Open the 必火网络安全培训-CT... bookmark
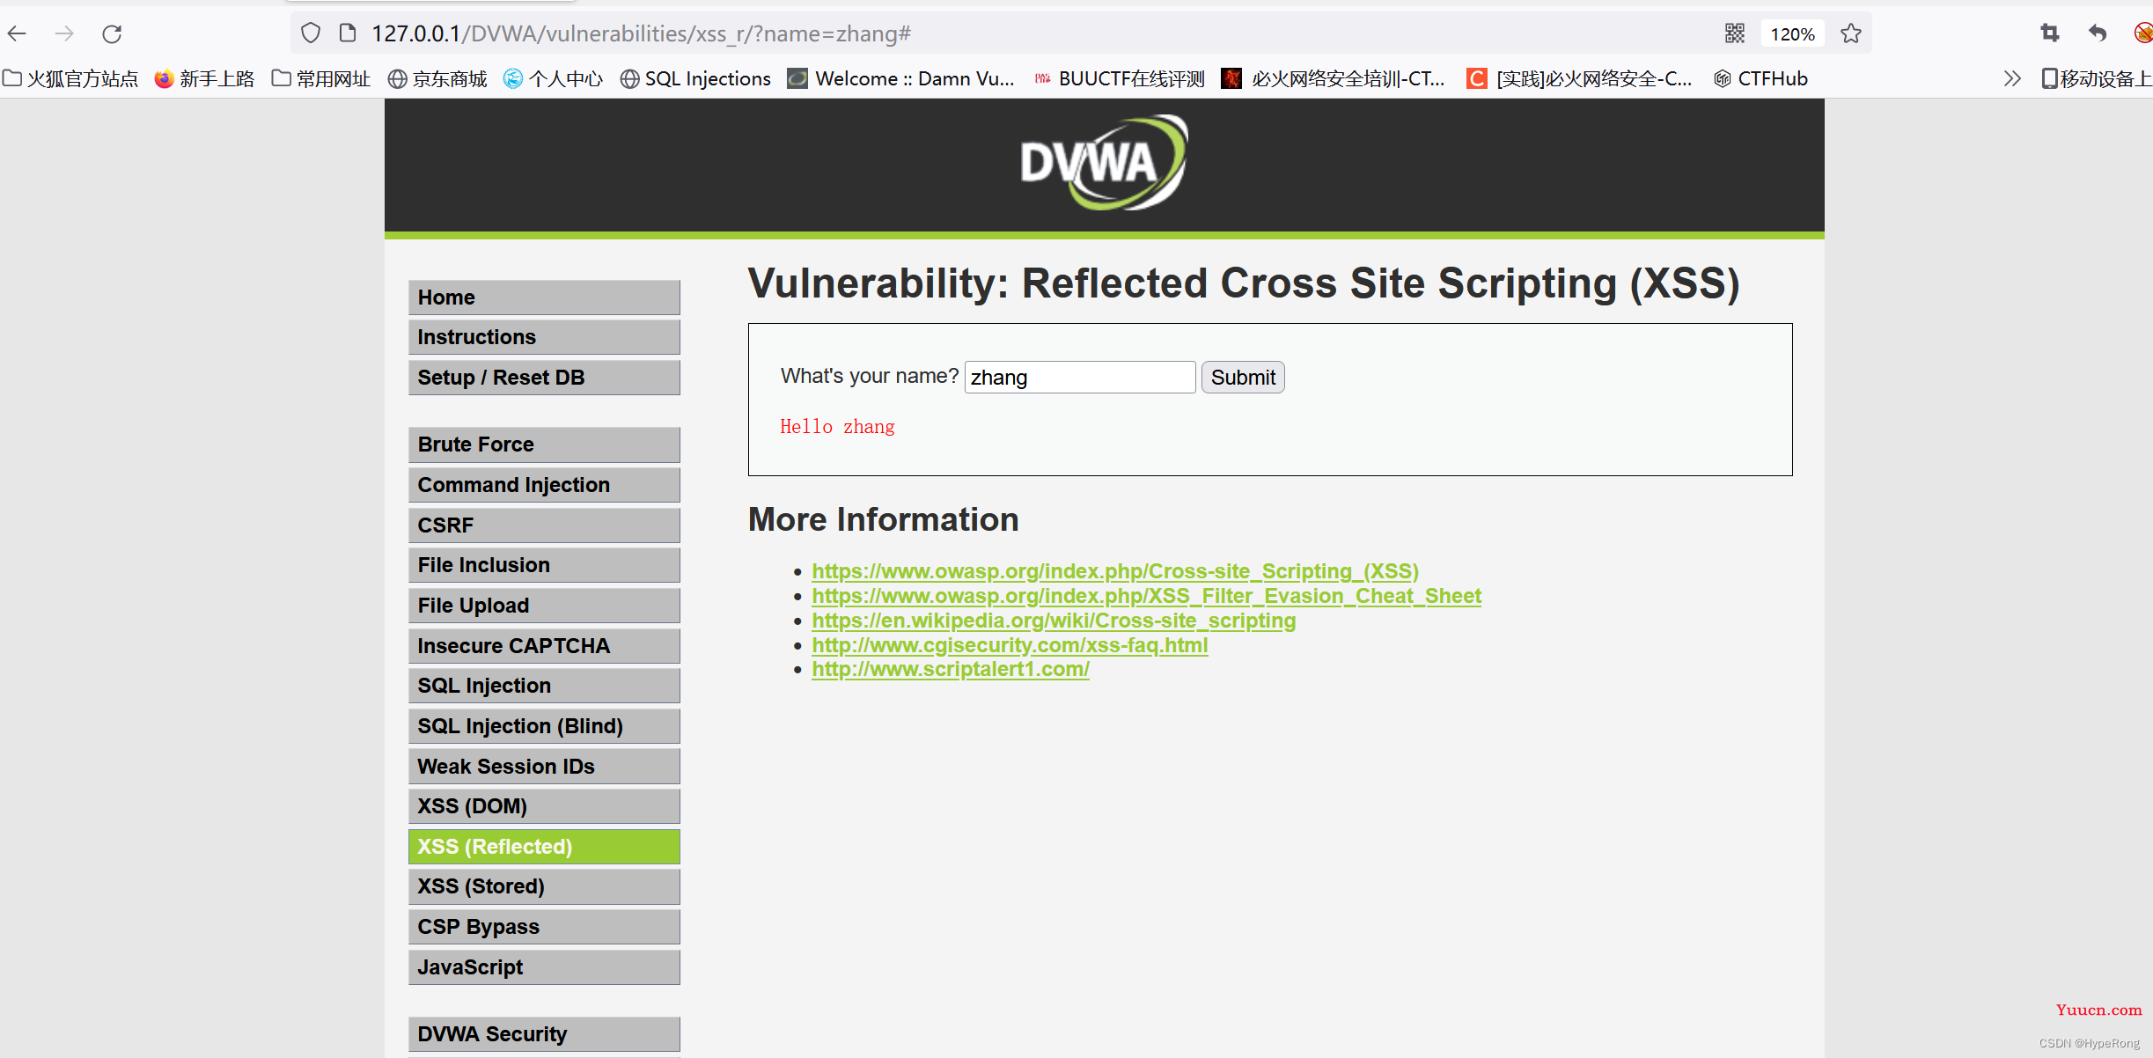 click(x=1334, y=78)
